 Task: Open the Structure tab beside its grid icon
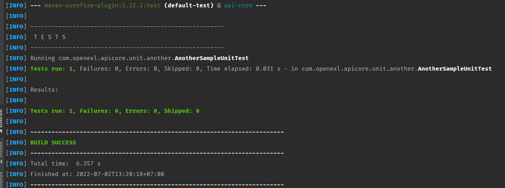pos(1,149)
